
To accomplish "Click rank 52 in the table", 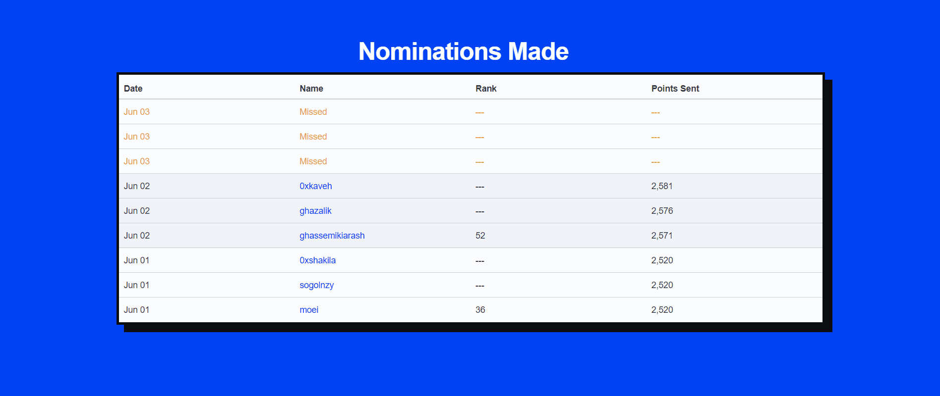I will pyautogui.click(x=480, y=236).
